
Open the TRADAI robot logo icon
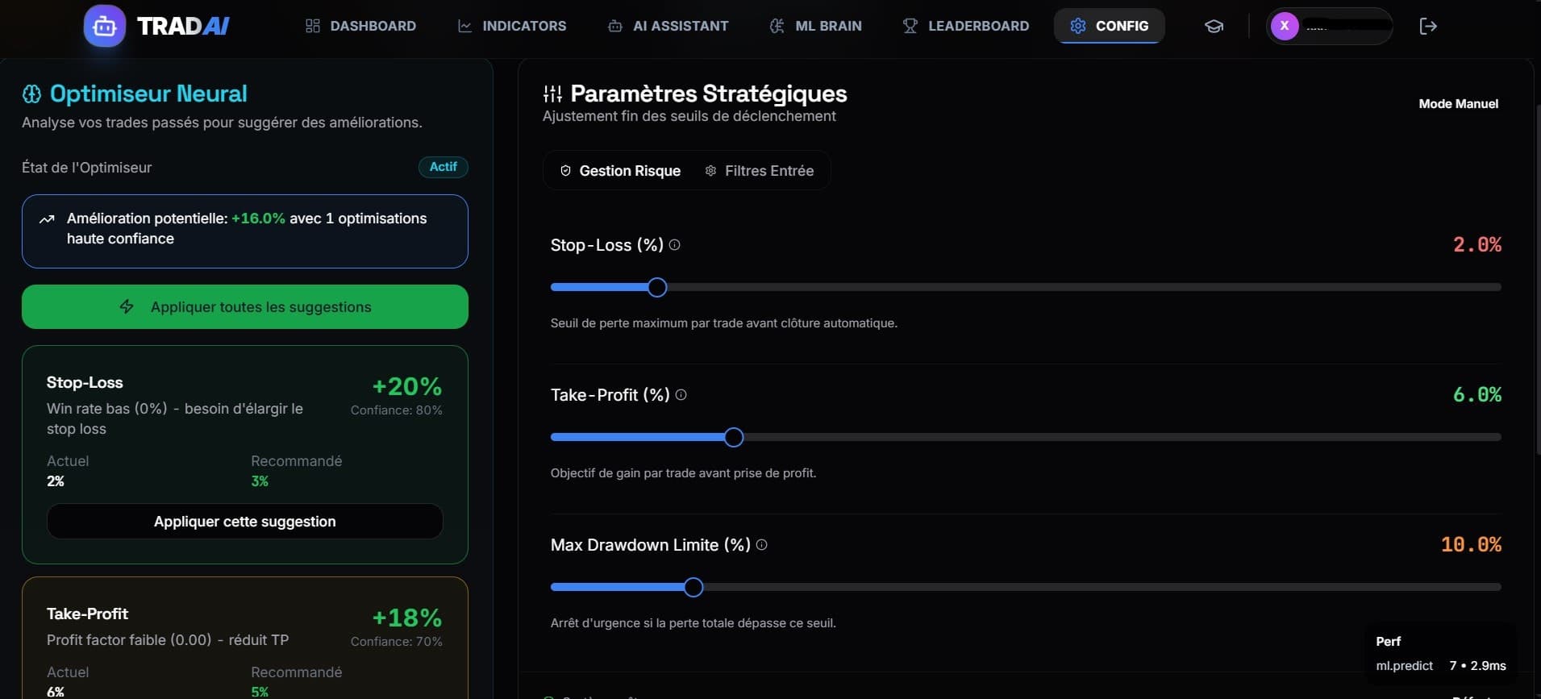coord(104,26)
